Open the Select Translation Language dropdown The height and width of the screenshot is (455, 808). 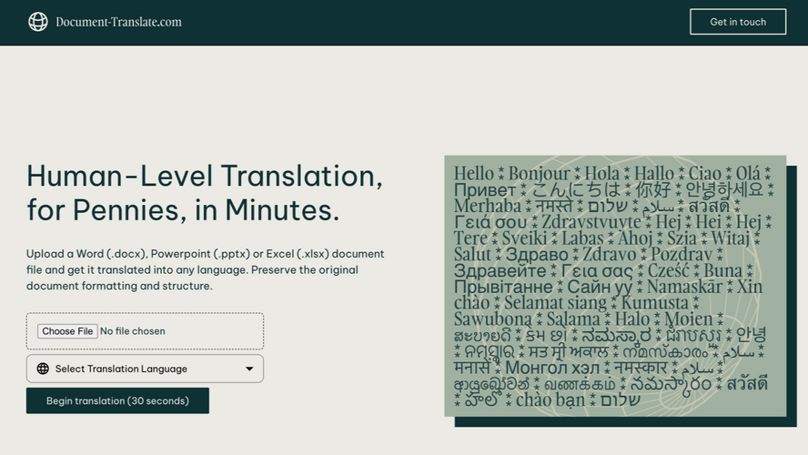145,369
